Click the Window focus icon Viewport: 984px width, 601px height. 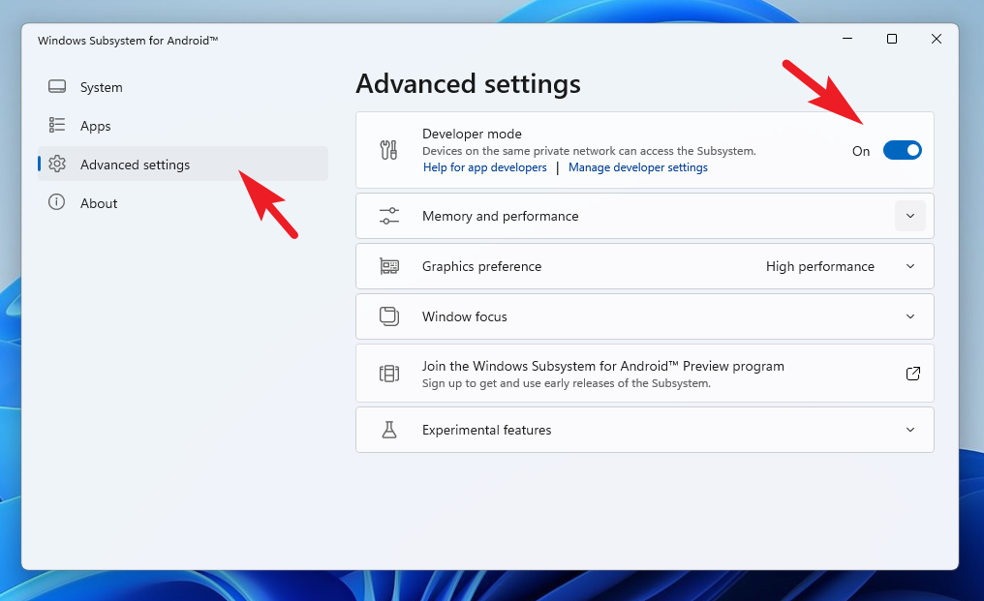click(x=389, y=316)
